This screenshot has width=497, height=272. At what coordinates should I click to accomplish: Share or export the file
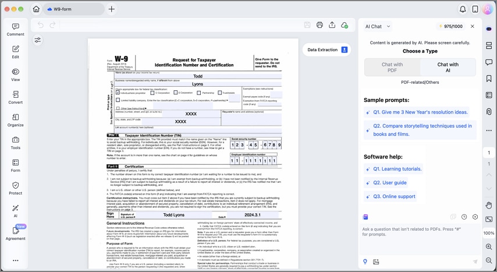tap(332, 25)
